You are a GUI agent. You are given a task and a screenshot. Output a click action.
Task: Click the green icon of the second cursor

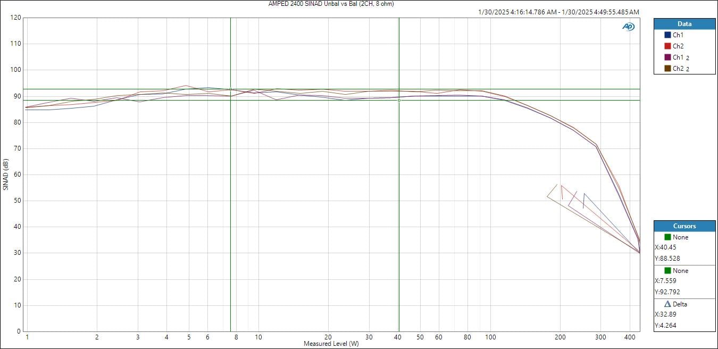[667, 270]
